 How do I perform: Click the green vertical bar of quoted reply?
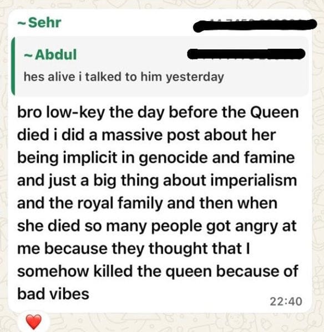point(13,66)
